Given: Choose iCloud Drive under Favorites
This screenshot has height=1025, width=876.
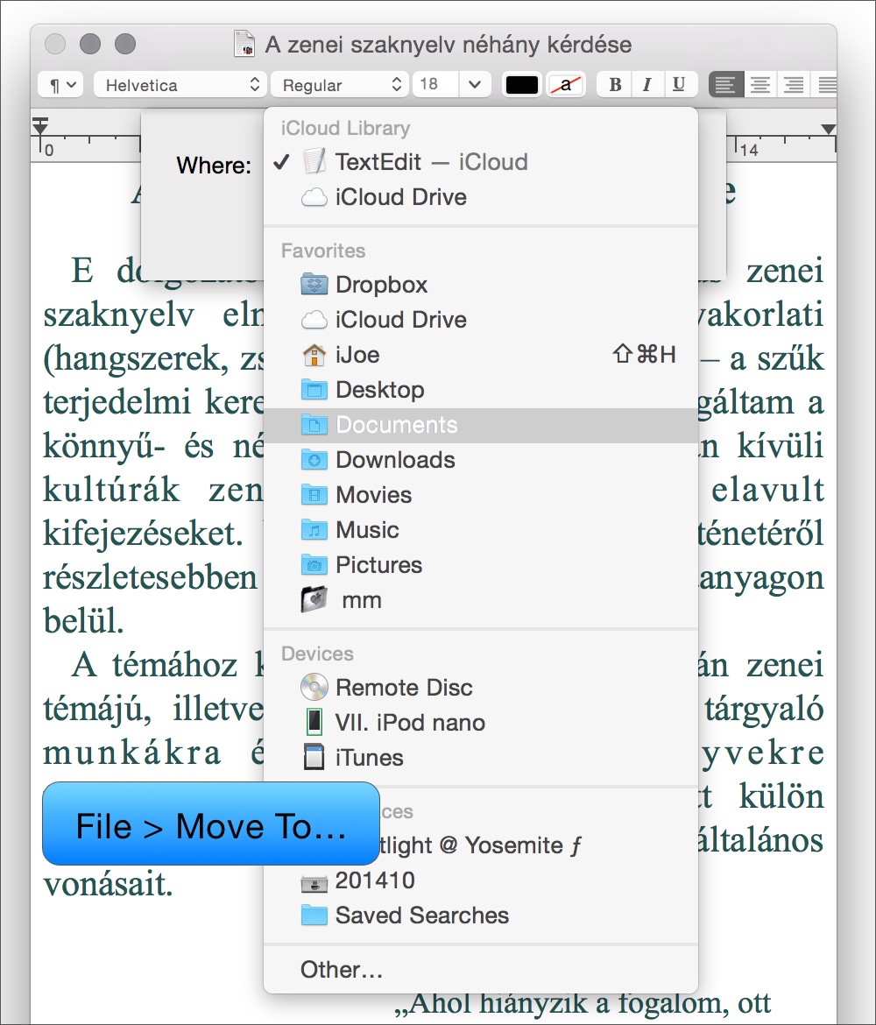Looking at the screenshot, I should coord(481,320).
